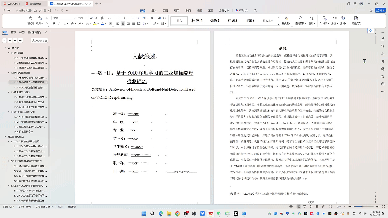Select center alignment in the ribbon
Image resolution: width=388 pixels, height=218 pixels.
[123, 24]
